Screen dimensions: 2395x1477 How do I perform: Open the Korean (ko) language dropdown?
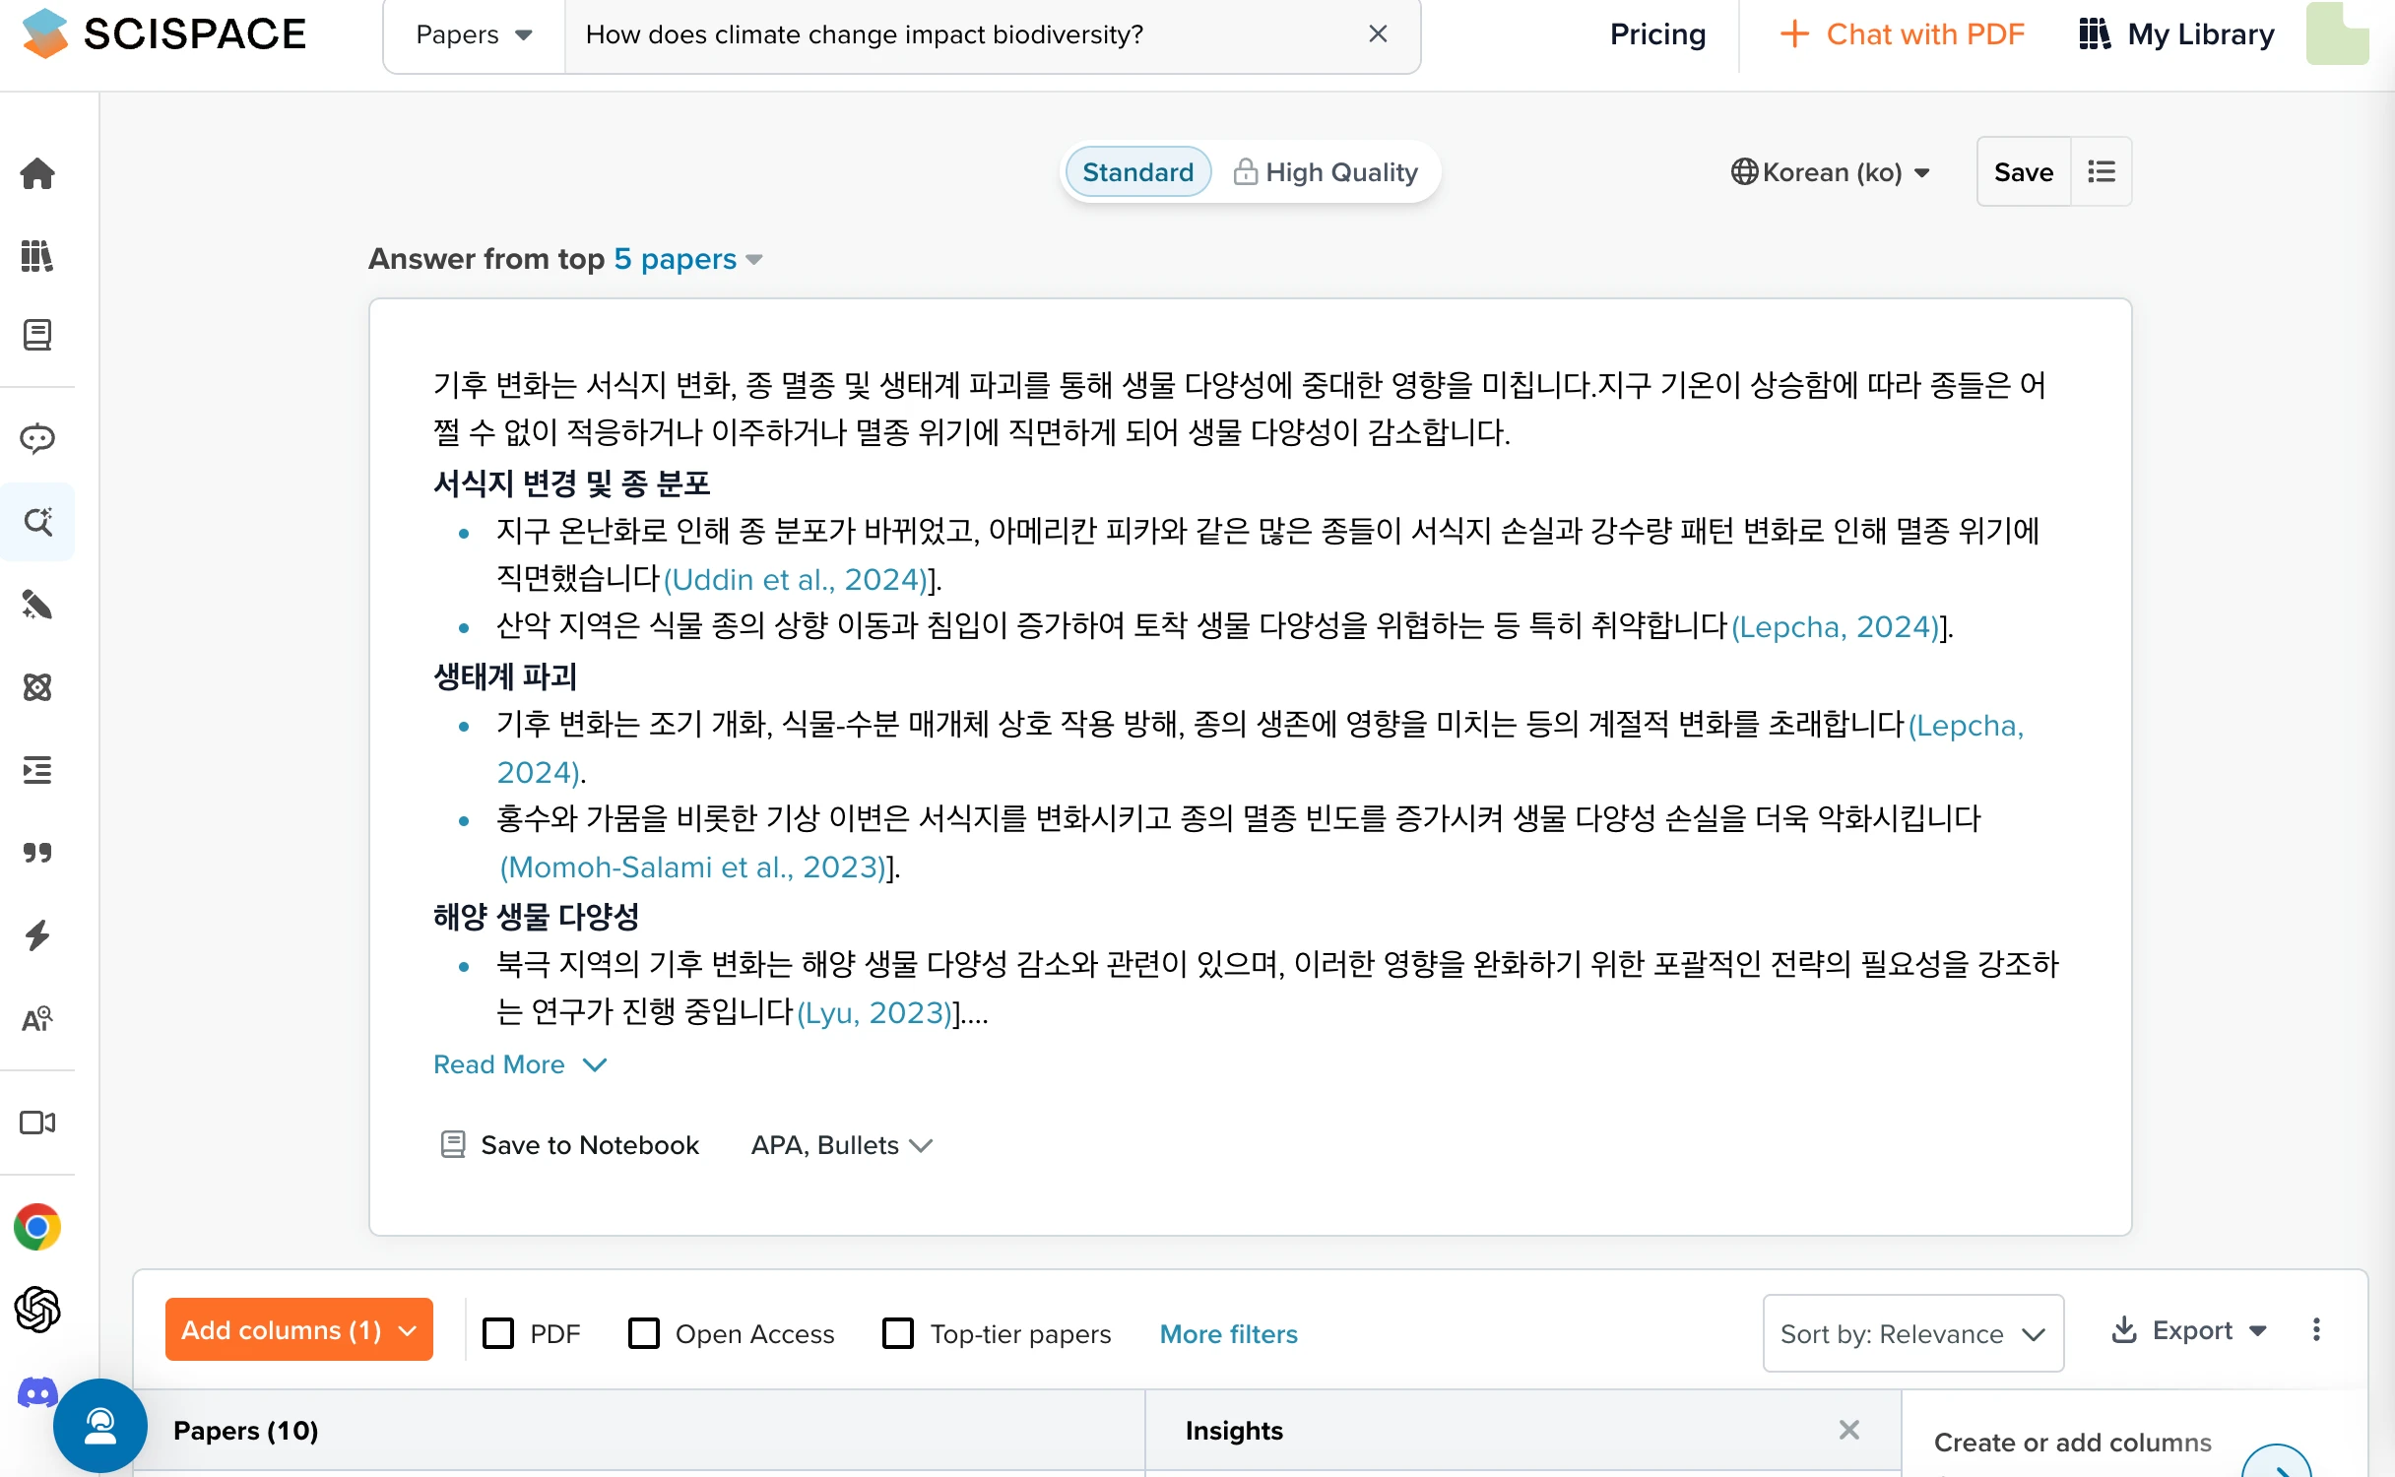coord(1831,172)
